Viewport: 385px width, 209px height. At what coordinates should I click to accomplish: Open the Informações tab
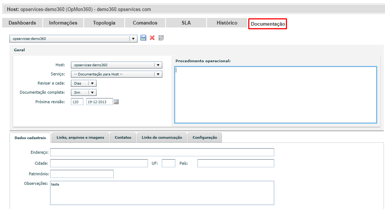(x=63, y=23)
